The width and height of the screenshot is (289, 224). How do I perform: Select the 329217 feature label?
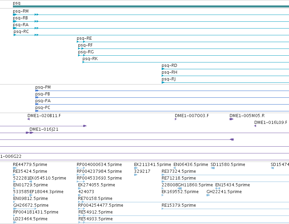pos(142,171)
